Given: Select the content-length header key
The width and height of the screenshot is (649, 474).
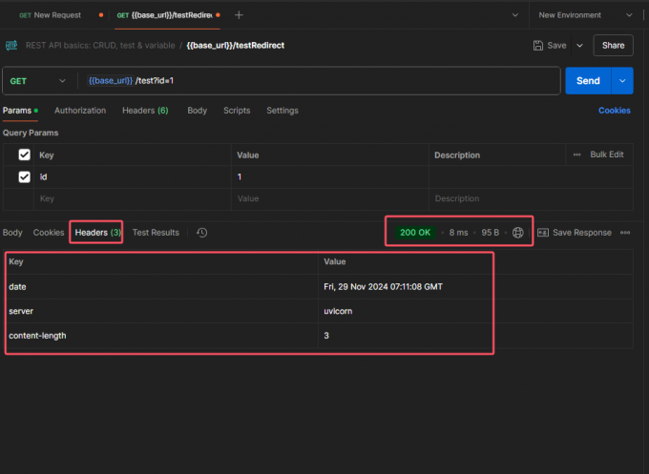Looking at the screenshot, I should click(37, 336).
